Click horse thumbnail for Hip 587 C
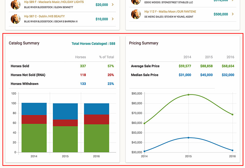245x168 pixels. coord(16,19)
